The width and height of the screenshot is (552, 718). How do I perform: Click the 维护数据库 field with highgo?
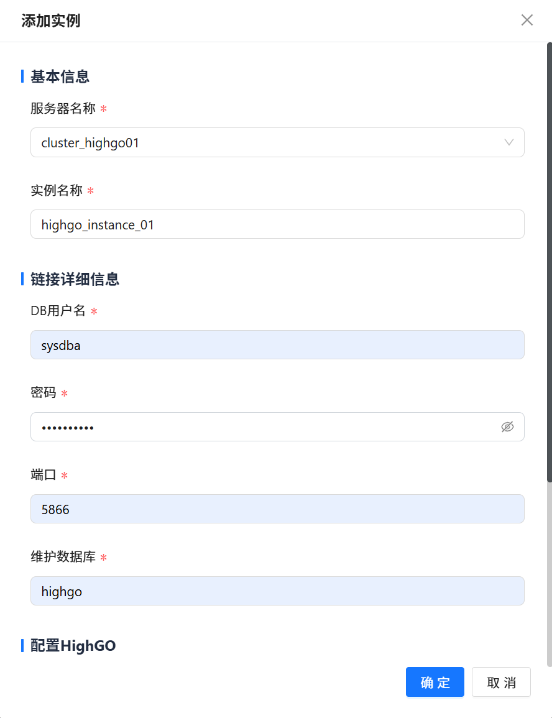point(277,591)
